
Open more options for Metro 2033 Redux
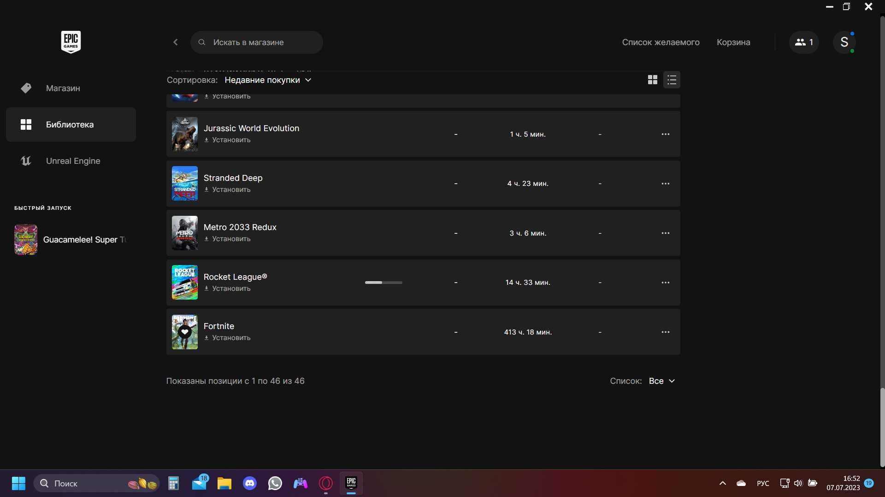pos(666,233)
